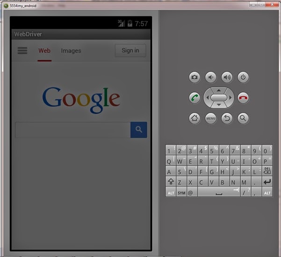Click the Shift arrow key on keyboard
Screen dimensions: 281x257
(x=171, y=181)
